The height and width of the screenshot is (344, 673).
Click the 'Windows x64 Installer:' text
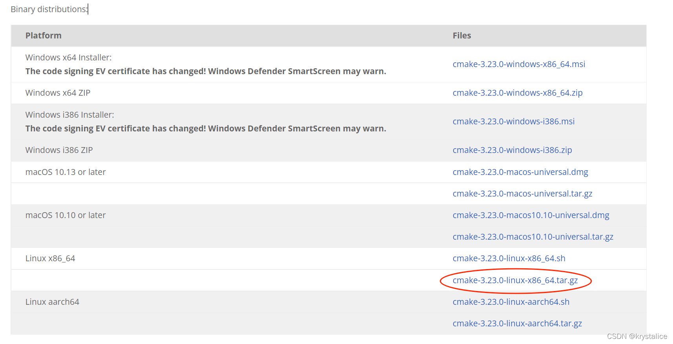pos(68,58)
